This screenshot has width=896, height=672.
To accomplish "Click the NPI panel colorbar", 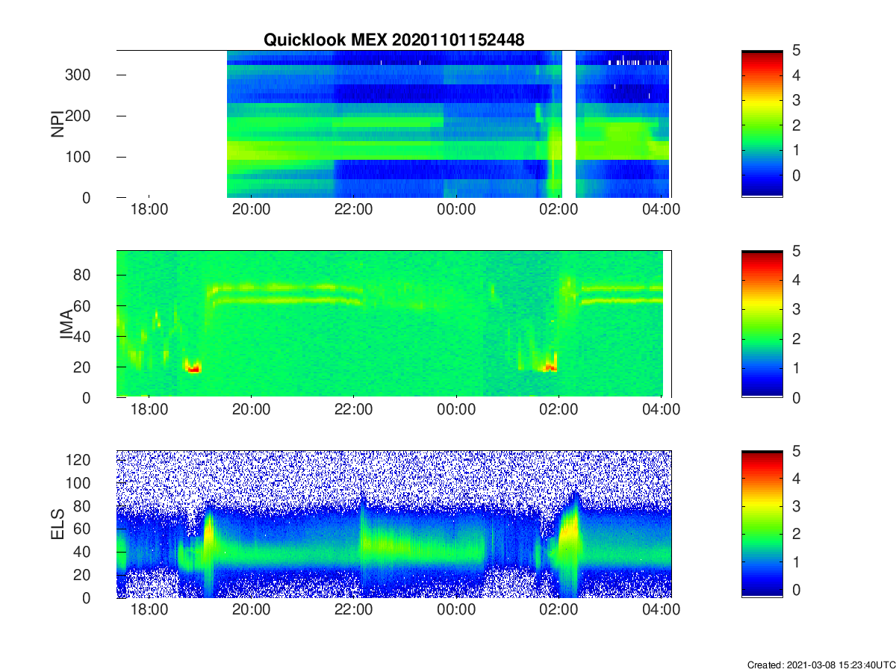I will click(762, 124).
